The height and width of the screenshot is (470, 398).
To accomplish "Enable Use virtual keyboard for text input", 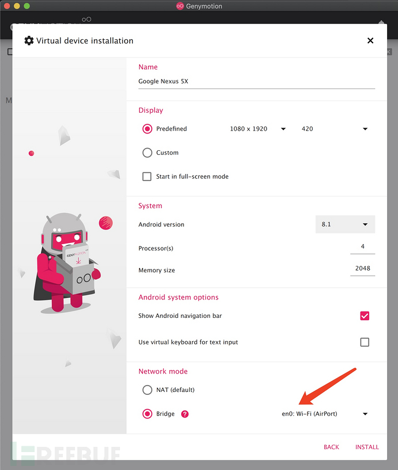I will (365, 342).
